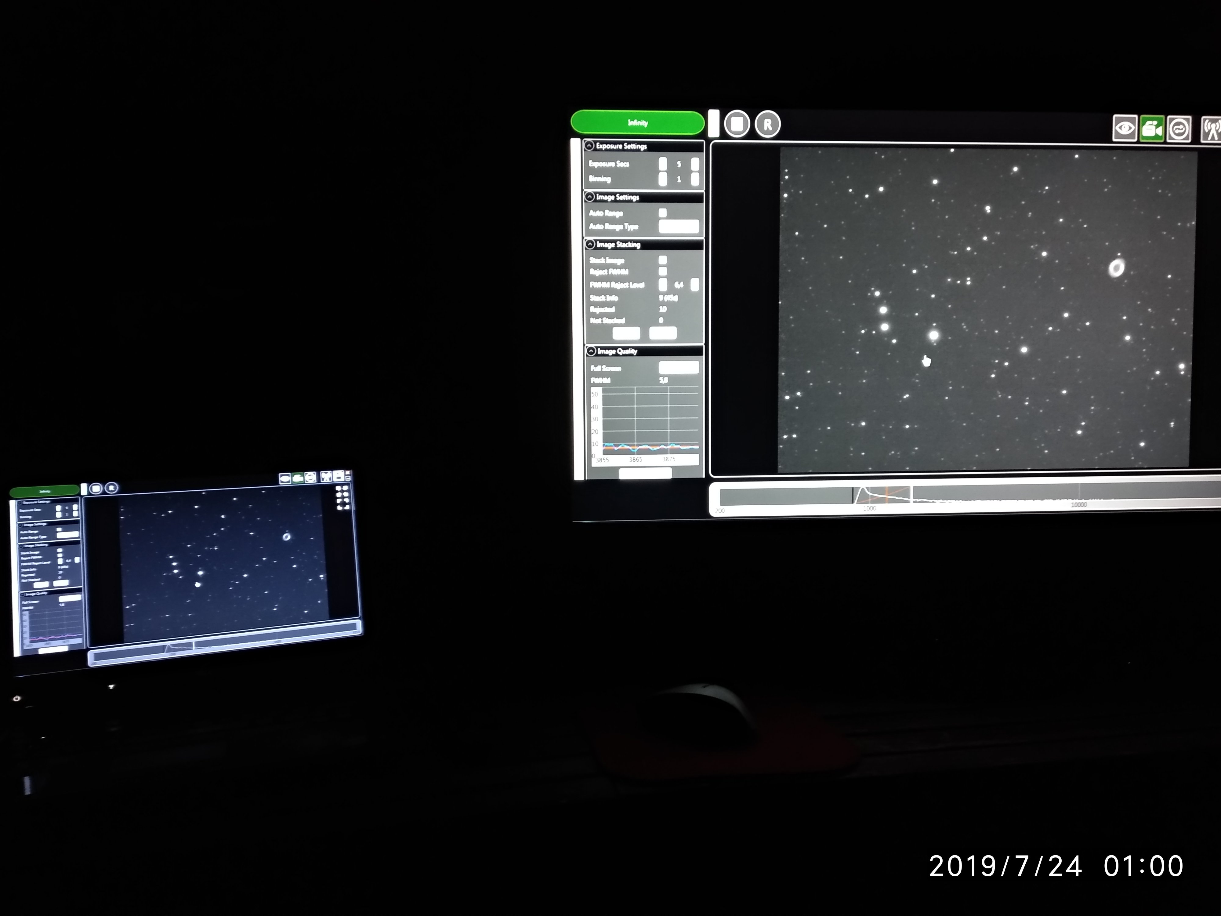The image size is (1221, 916).
Task: Collapse the Exposure Settings section
Action: tap(589, 146)
